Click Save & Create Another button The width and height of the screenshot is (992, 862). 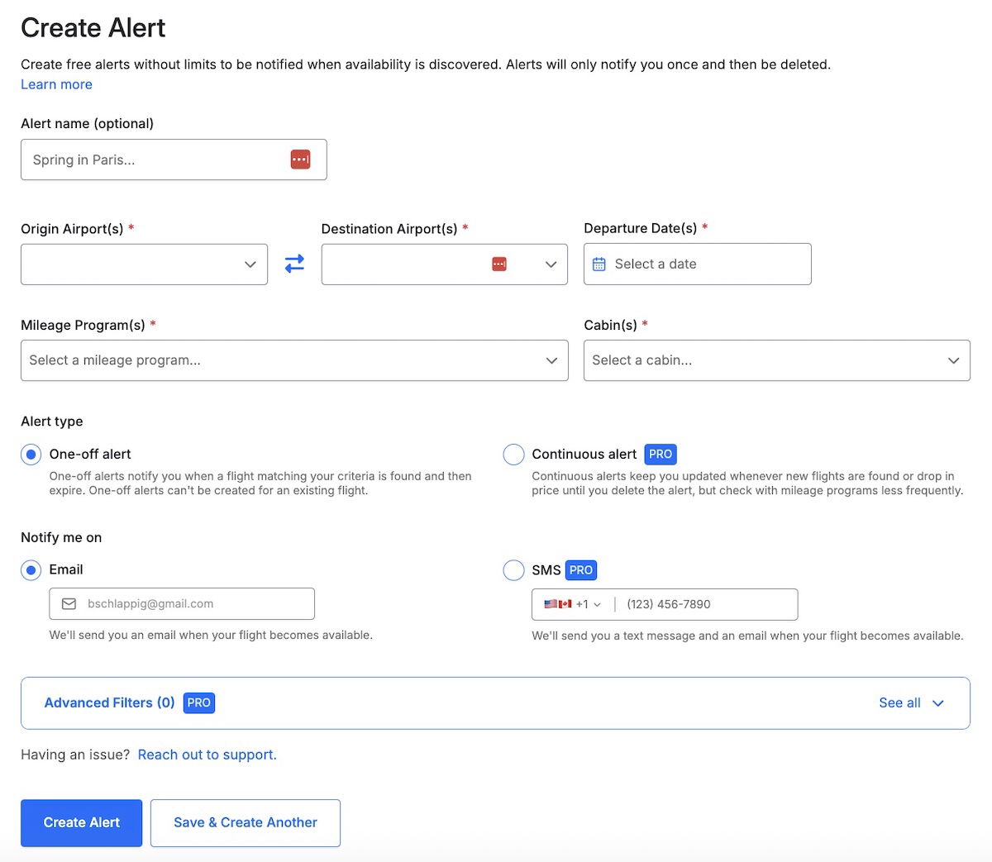click(246, 822)
